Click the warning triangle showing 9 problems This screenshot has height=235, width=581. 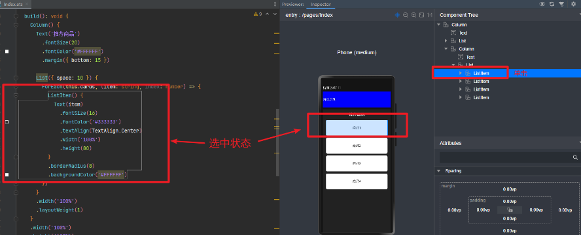(x=256, y=14)
